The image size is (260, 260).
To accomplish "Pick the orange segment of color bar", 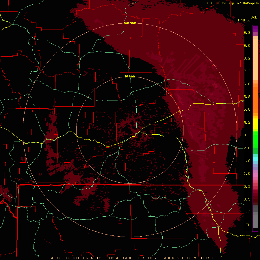I will point(255,99).
